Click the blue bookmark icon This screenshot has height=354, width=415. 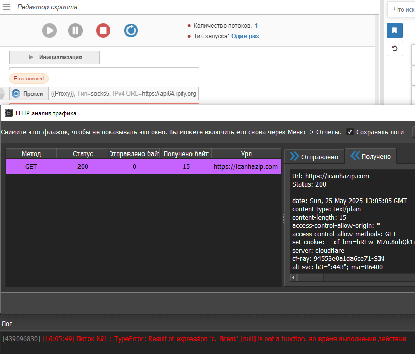click(x=394, y=30)
